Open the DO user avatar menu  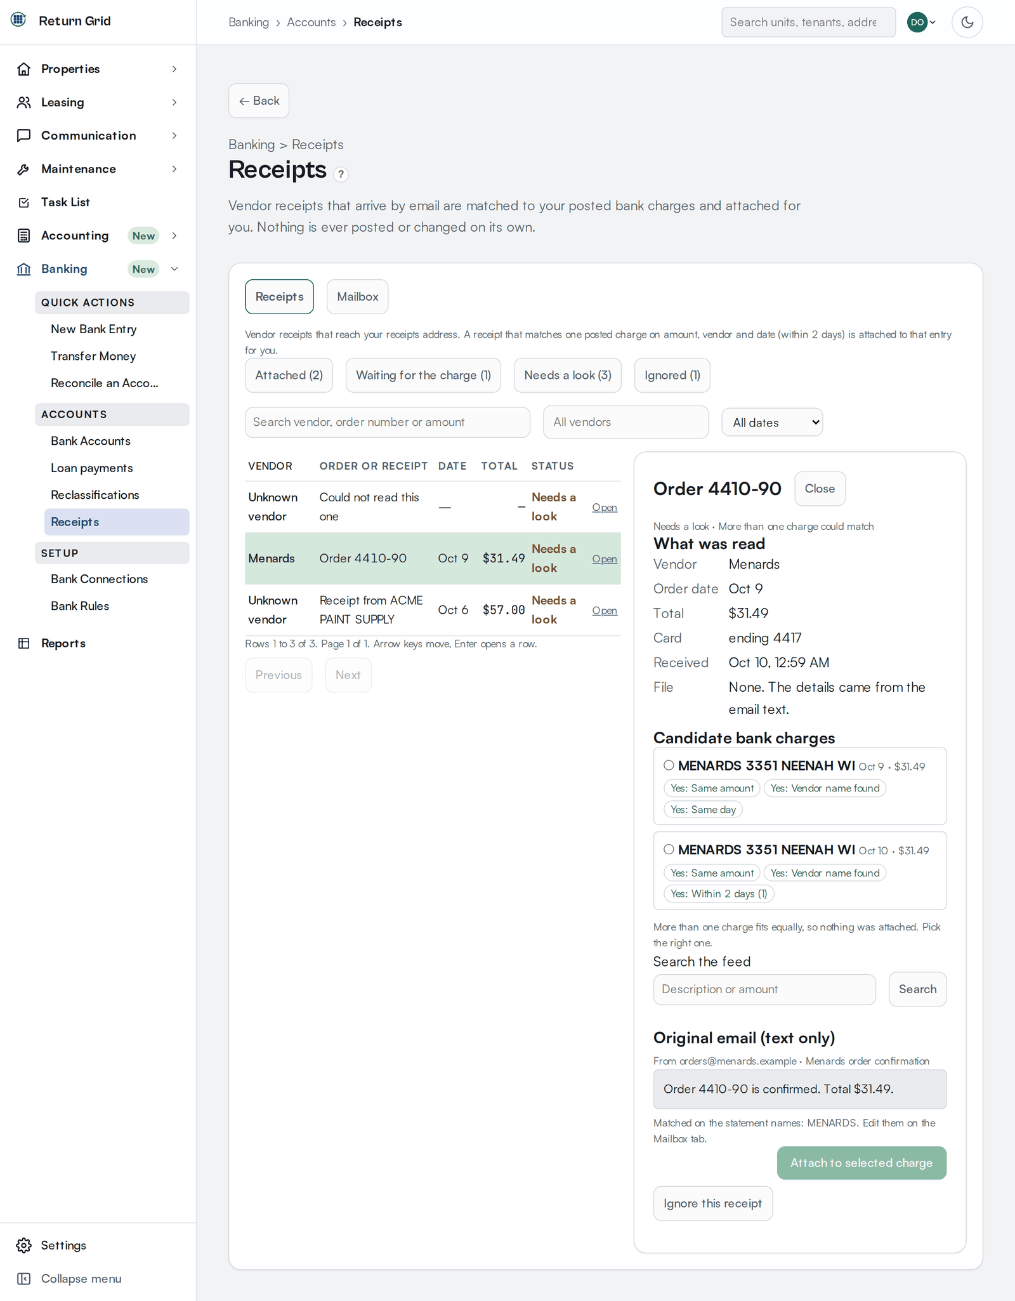coord(922,22)
